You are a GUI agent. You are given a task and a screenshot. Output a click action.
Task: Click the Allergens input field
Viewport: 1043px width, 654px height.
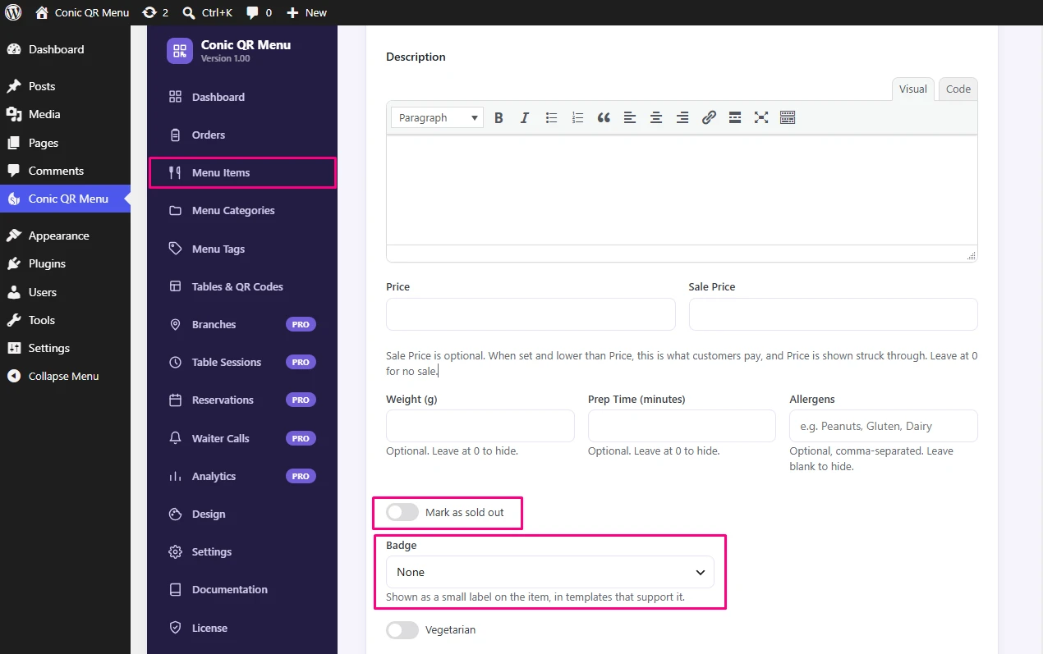[884, 426]
